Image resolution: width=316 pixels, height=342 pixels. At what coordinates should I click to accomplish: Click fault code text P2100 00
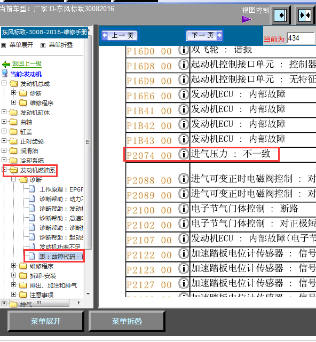coord(149,210)
